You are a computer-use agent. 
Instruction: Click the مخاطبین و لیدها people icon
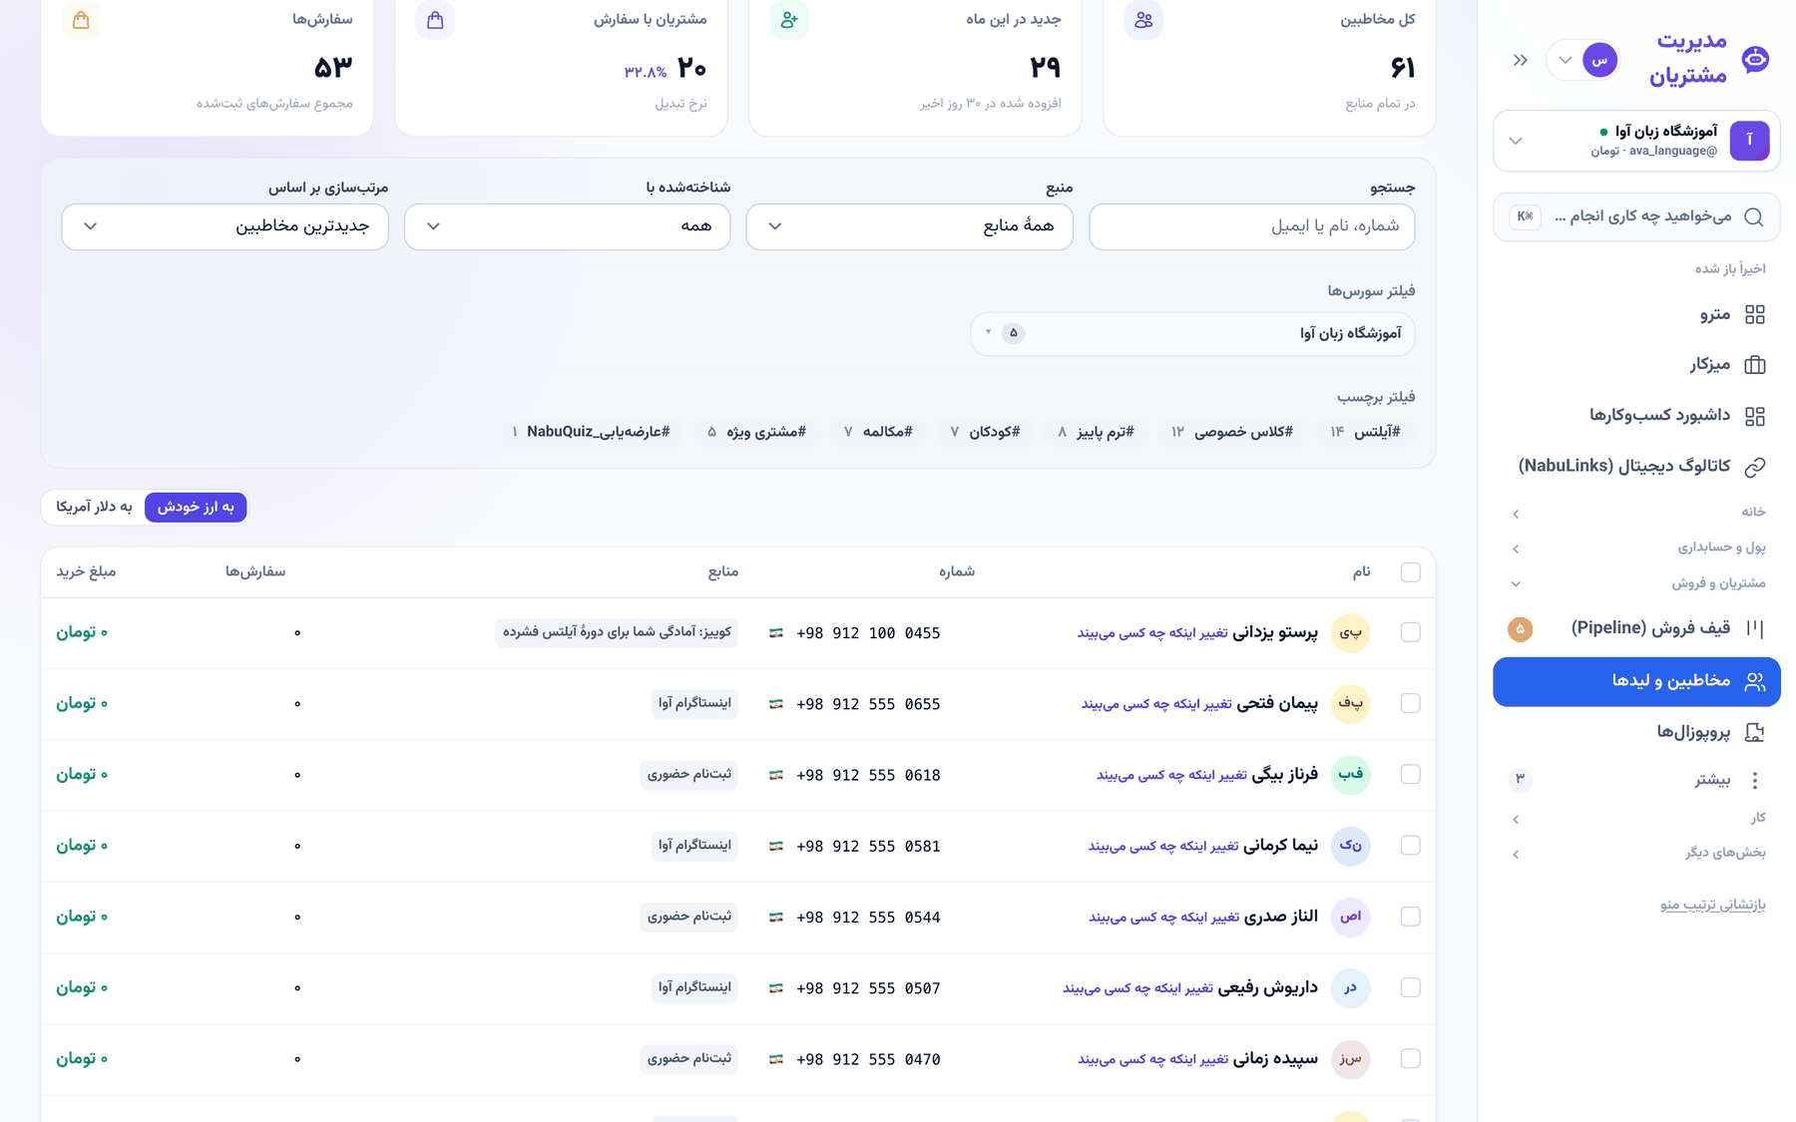1755,681
